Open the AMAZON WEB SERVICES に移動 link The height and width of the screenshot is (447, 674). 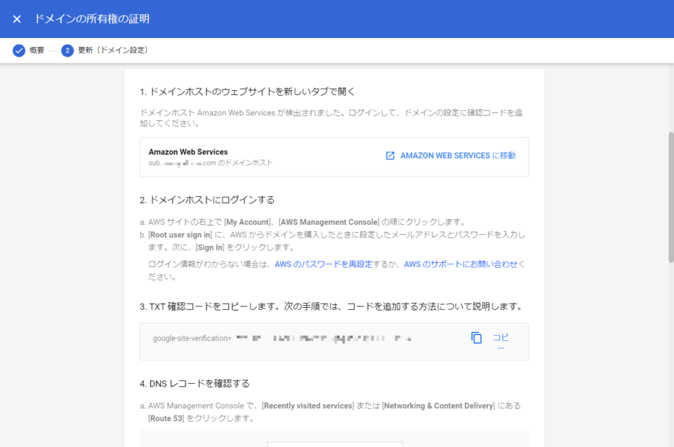tap(456, 157)
